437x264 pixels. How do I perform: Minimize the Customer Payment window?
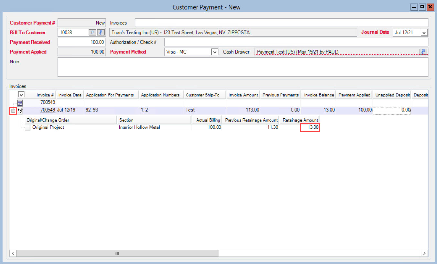click(x=414, y=7)
